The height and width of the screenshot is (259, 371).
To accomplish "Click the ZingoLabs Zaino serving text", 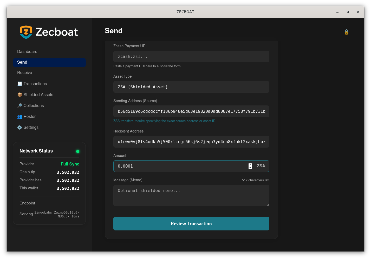I will [x=57, y=214].
